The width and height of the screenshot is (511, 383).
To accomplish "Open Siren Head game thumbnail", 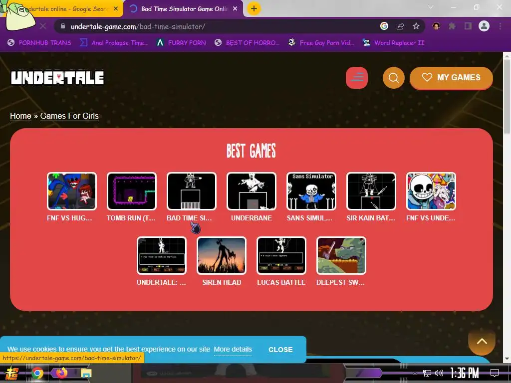I will click(x=222, y=256).
